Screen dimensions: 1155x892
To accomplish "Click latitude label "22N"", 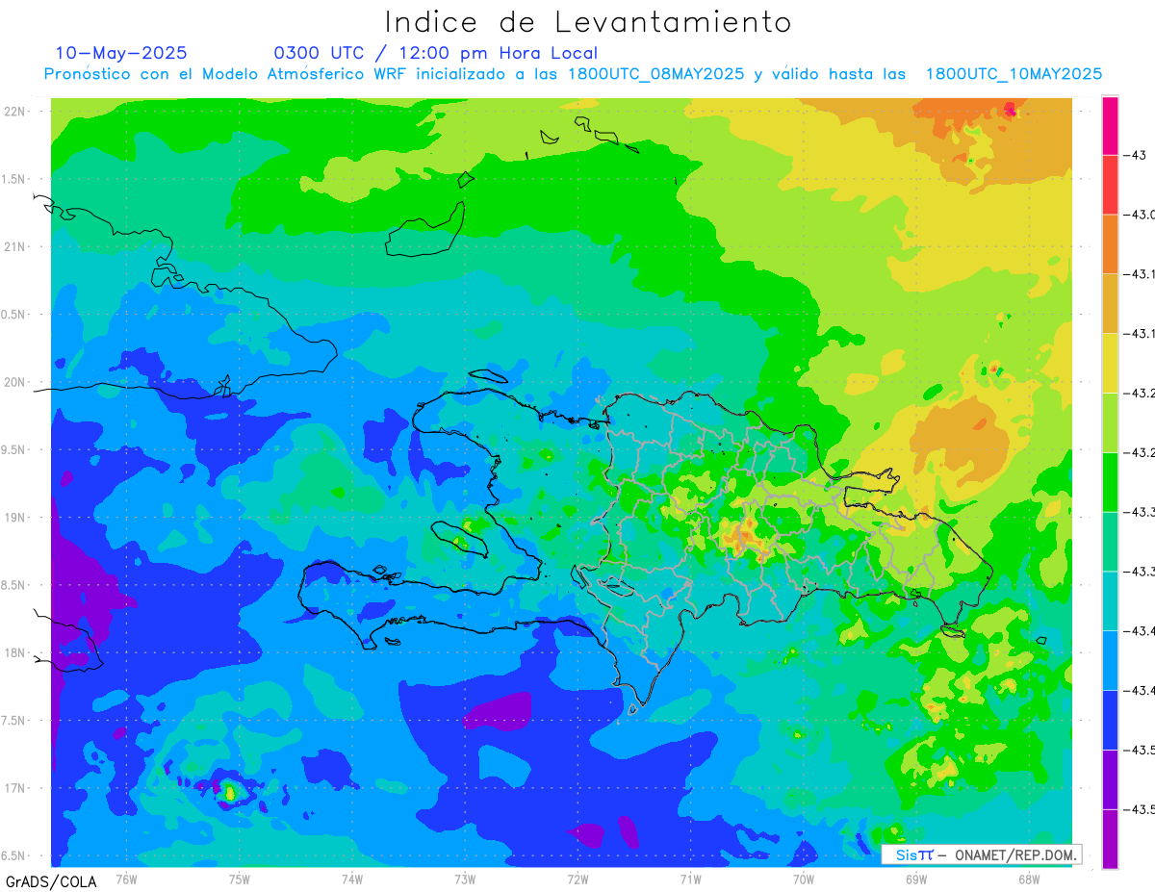I will point(15,111).
